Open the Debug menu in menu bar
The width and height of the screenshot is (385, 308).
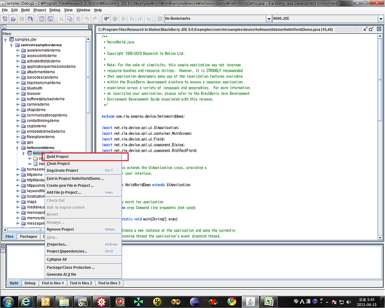click(55, 10)
